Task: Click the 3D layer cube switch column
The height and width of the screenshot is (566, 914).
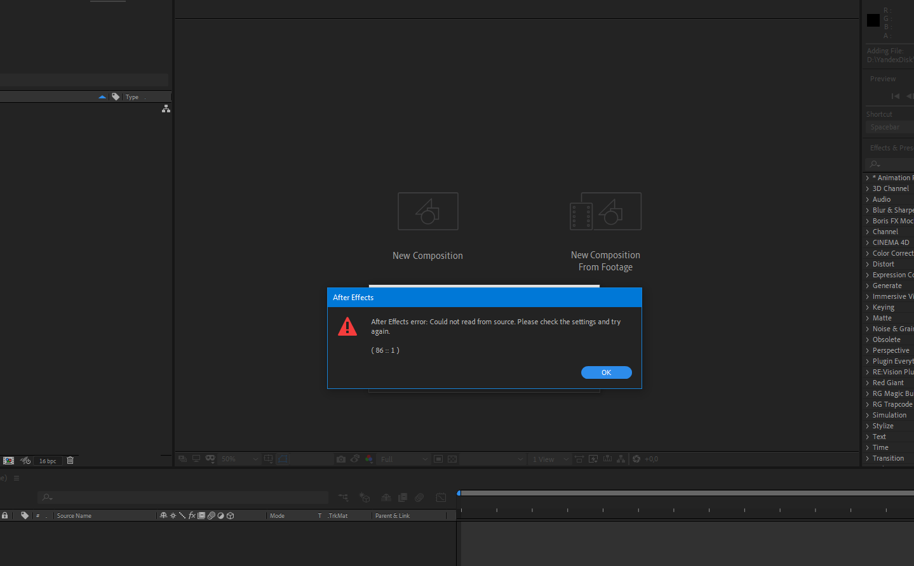Action: pyautogui.click(x=231, y=515)
